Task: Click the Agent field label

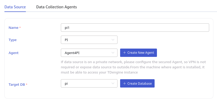Action: [14, 53]
